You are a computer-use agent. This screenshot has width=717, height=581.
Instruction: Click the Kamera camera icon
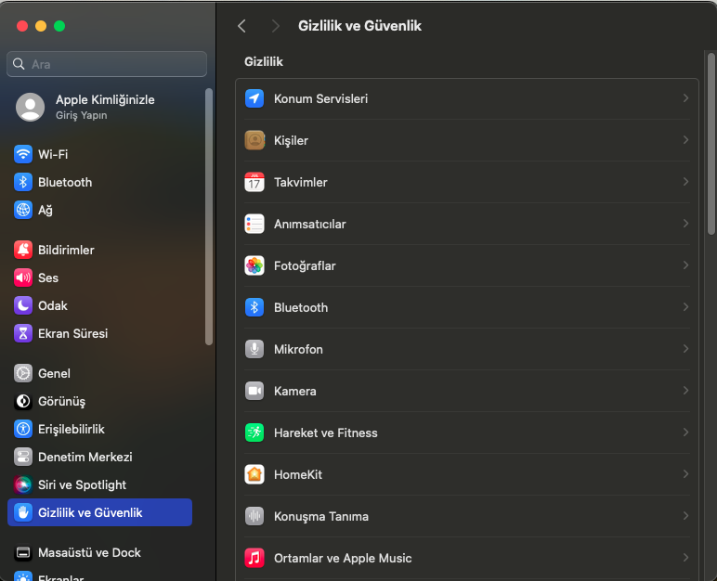point(254,391)
